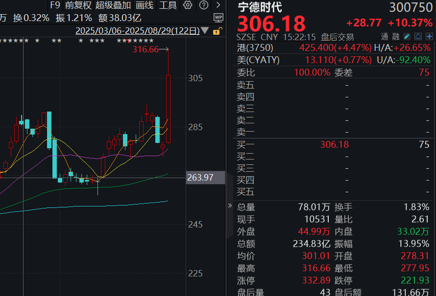Click the 通 stock connect tag
Image resolution: width=436 pixels, height=296 pixels.
click(x=384, y=36)
